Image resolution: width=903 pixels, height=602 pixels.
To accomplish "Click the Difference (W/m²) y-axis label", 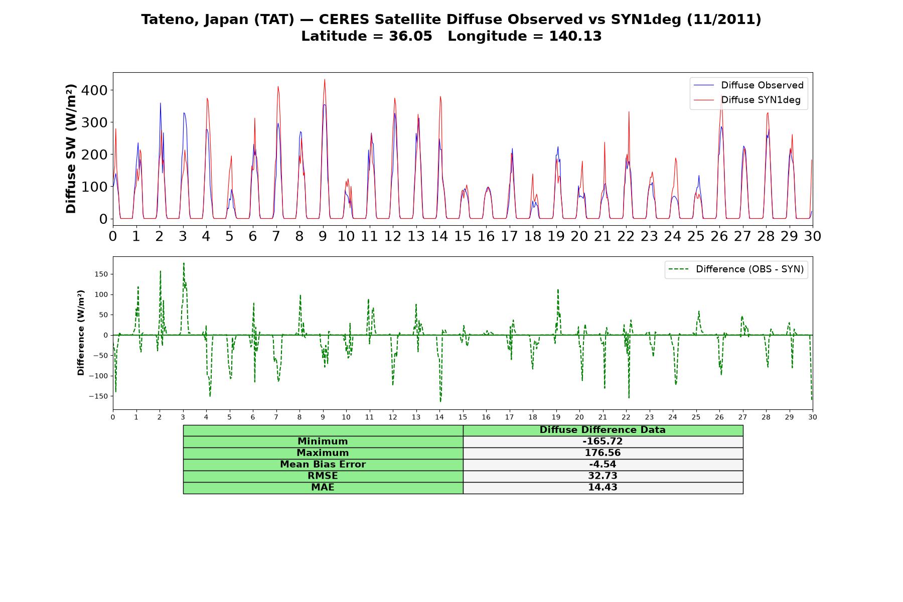I will pos(81,333).
